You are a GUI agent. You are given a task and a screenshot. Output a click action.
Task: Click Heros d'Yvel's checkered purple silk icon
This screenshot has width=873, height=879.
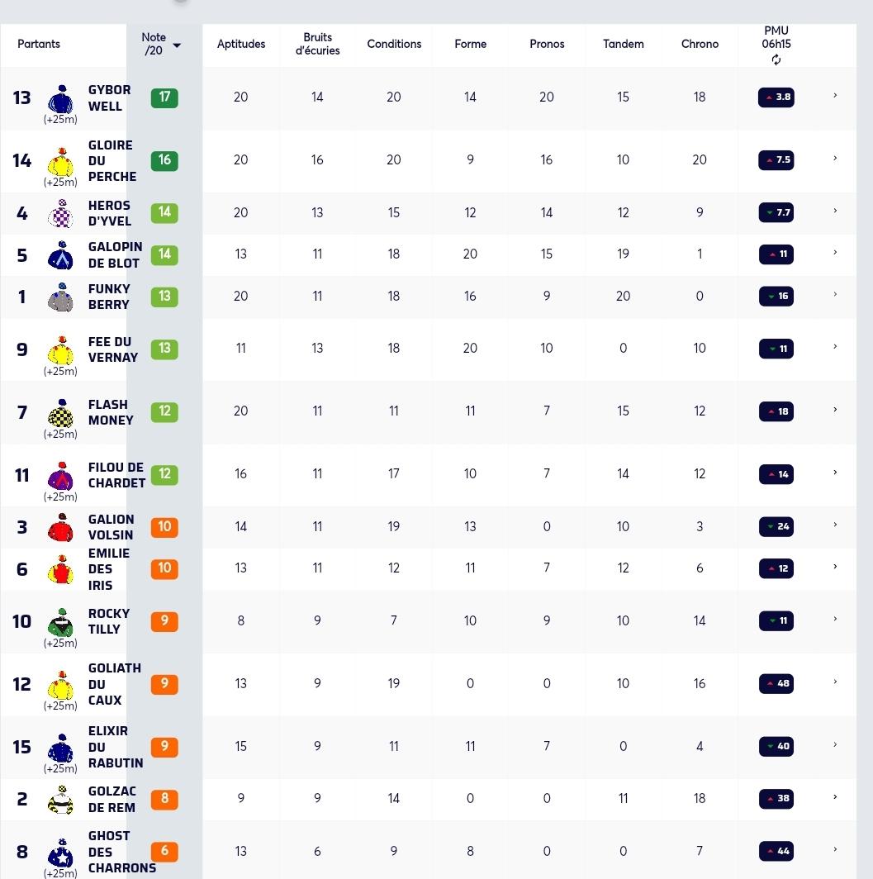[x=60, y=214]
